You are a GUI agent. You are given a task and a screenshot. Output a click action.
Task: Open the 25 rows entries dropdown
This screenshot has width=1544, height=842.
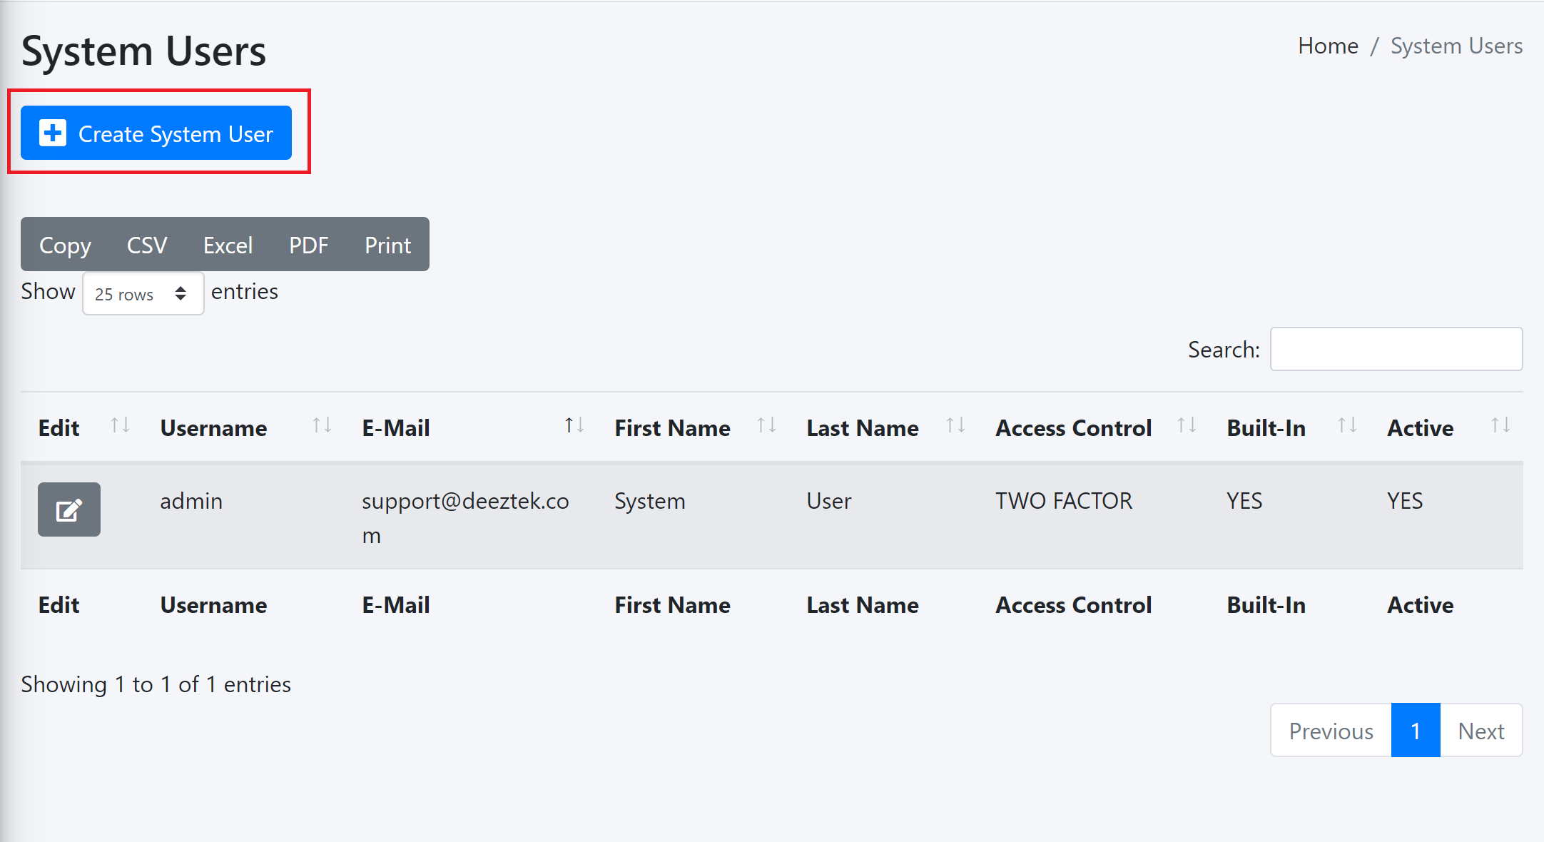(143, 293)
